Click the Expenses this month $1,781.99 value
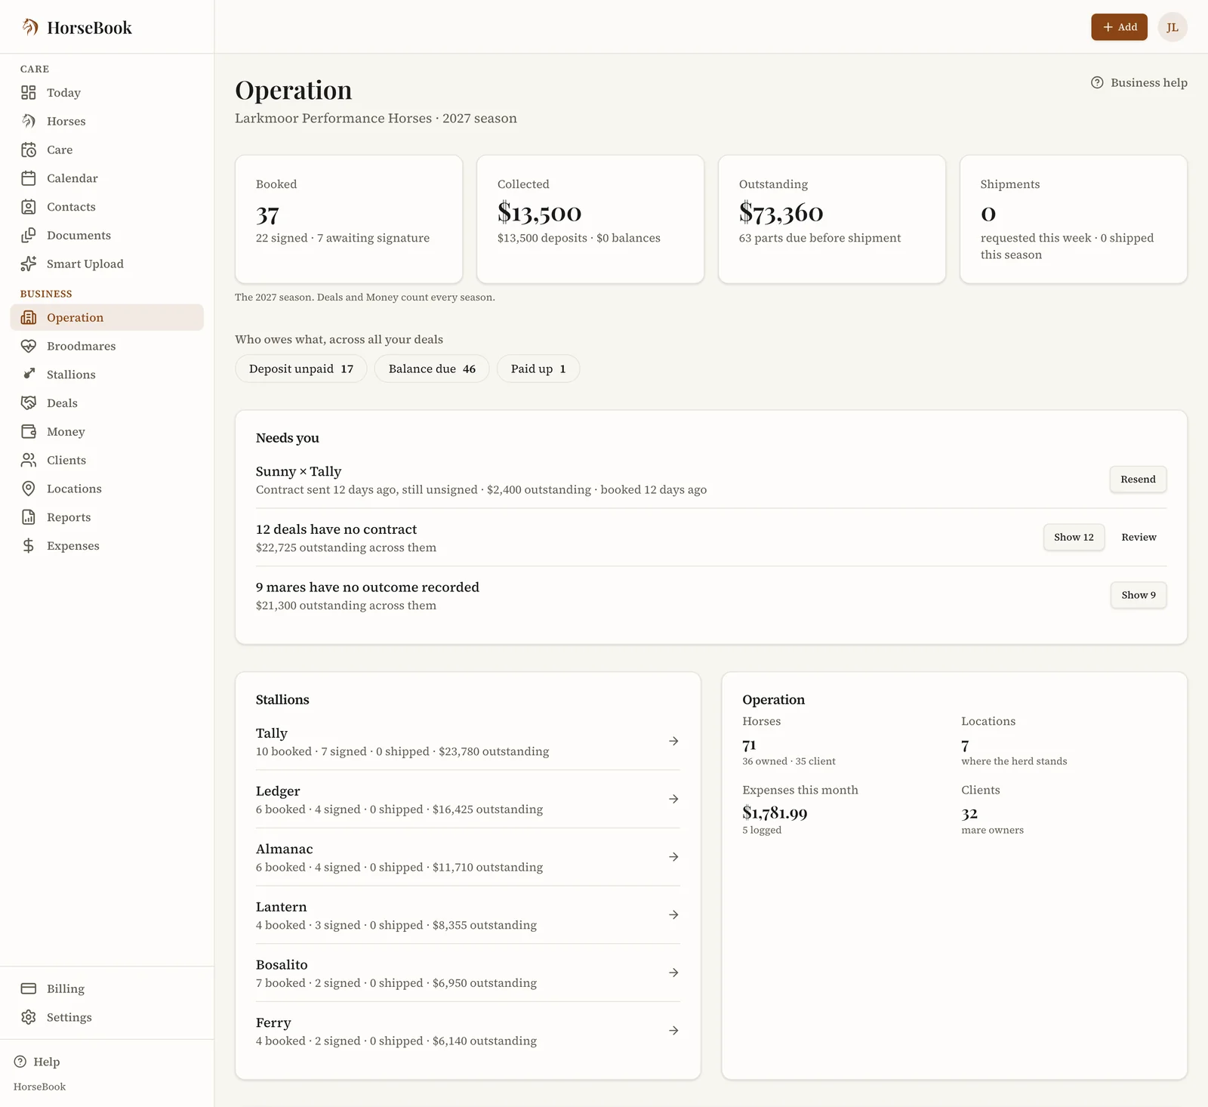Screen dimensions: 1208x1107 coord(775,813)
